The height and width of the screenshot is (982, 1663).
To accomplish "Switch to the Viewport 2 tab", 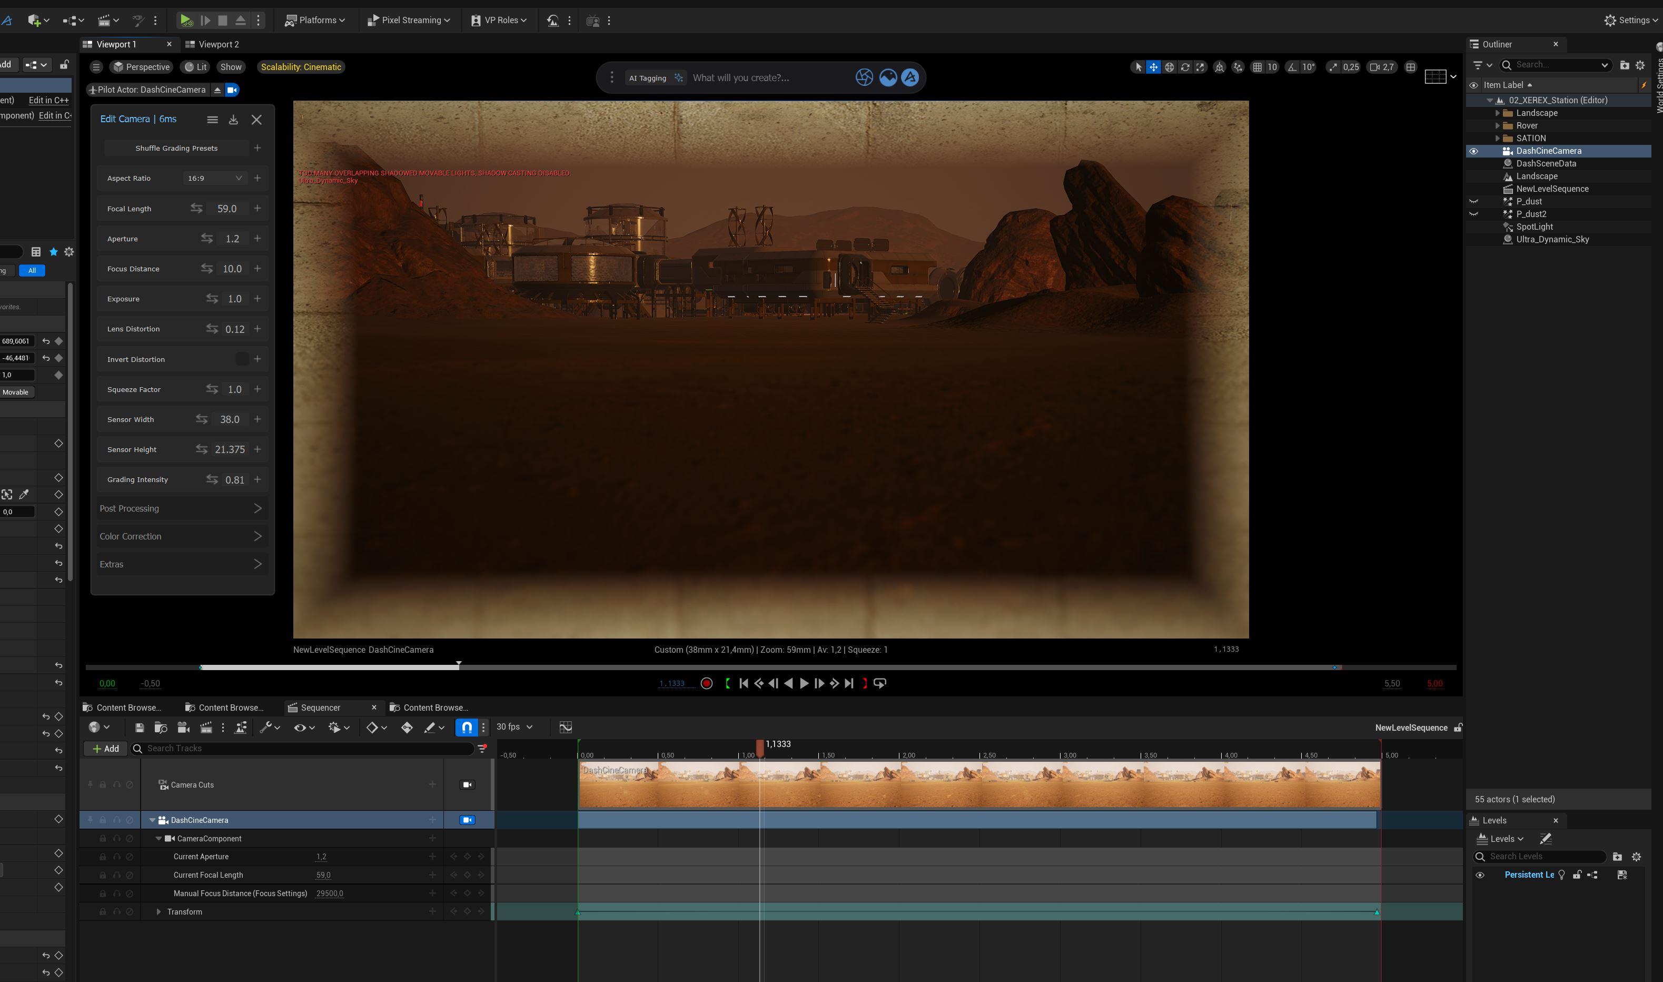I will click(x=218, y=44).
